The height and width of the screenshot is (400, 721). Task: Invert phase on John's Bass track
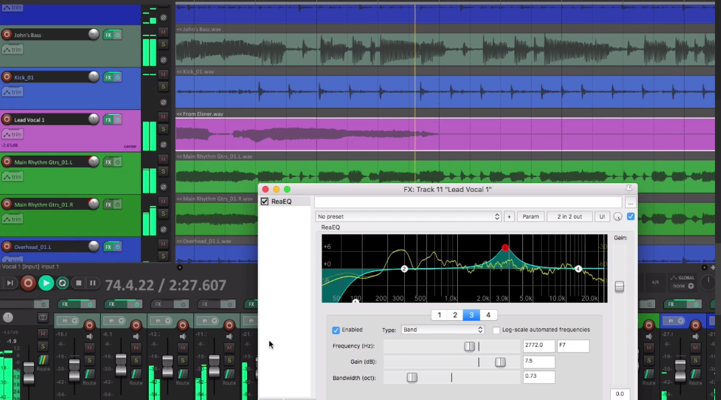(163, 60)
